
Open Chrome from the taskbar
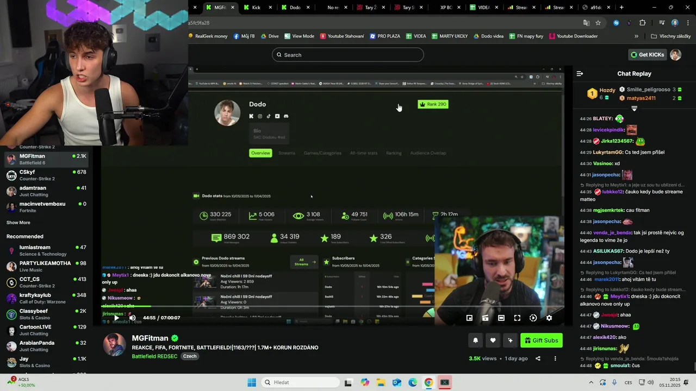pyautogui.click(x=428, y=382)
